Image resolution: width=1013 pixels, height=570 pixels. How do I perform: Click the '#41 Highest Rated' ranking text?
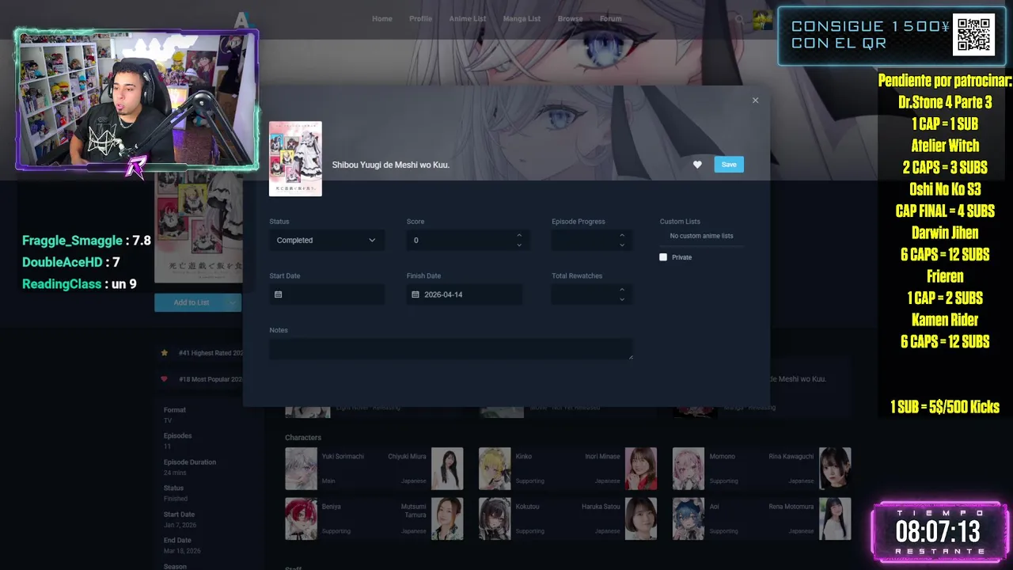click(x=211, y=353)
